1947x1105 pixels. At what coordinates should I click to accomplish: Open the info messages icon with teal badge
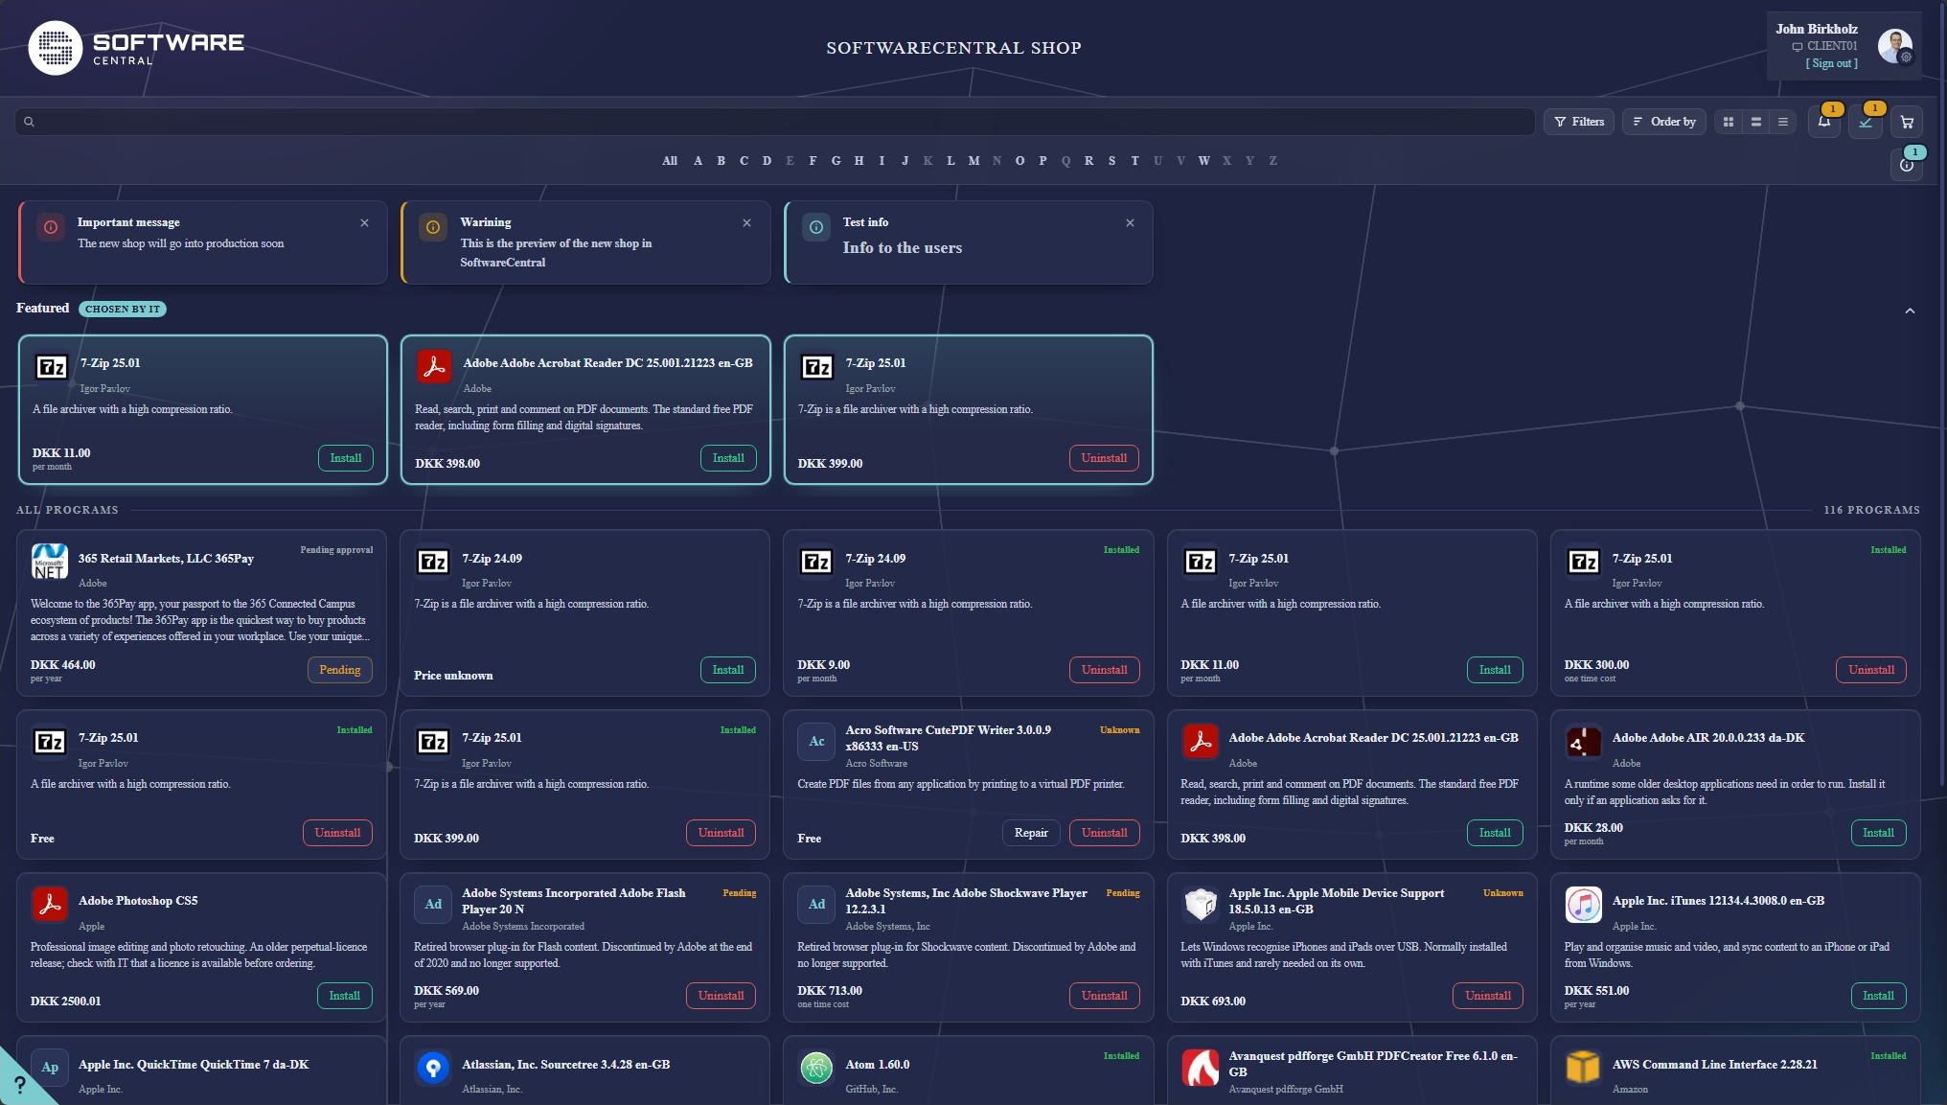[1907, 165]
